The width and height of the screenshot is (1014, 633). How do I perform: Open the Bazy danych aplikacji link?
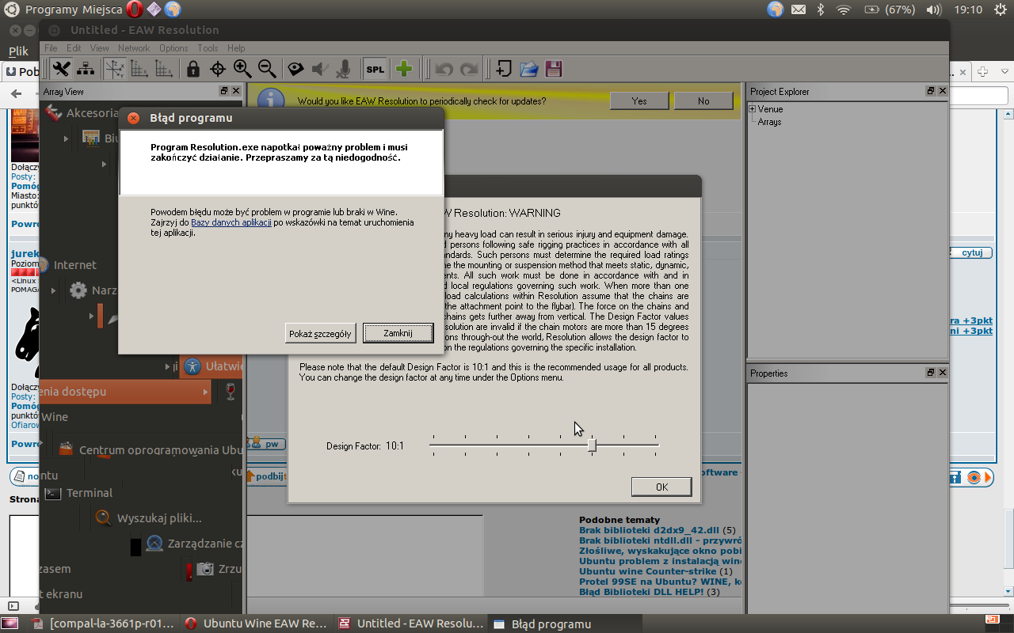[231, 223]
